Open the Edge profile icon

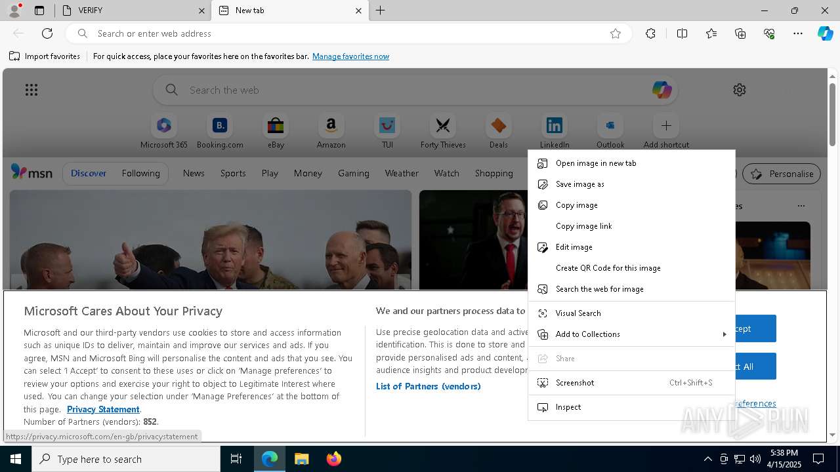tap(14, 10)
